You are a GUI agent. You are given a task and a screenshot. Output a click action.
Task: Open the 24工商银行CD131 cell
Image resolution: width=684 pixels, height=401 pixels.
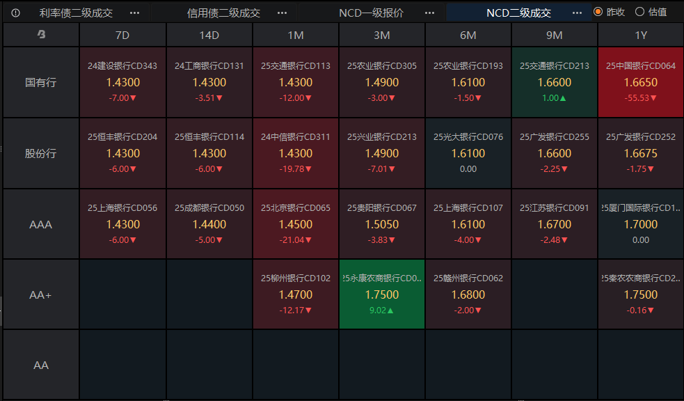click(209, 82)
